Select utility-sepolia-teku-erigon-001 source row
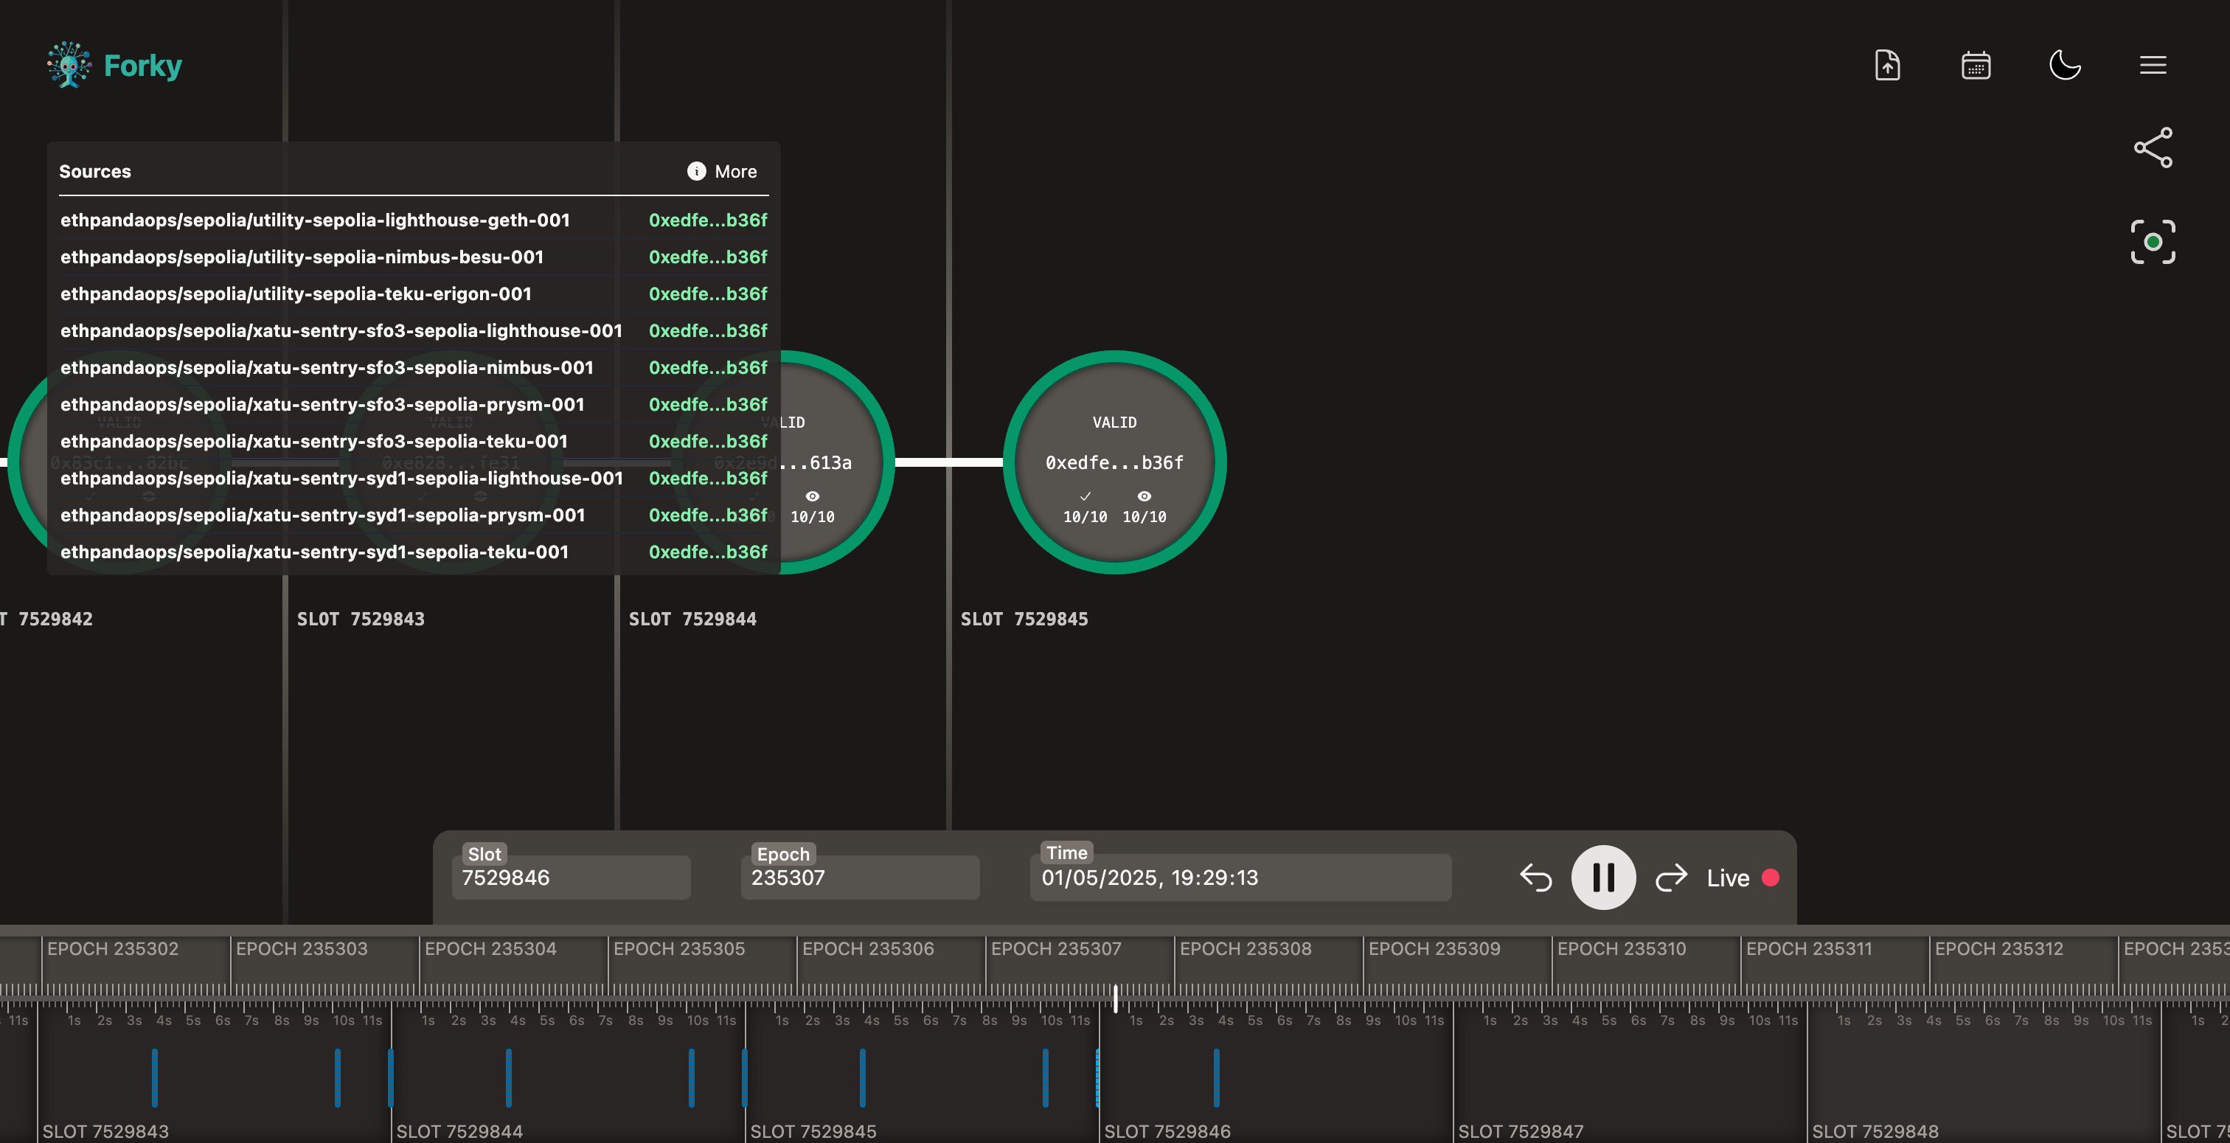2230x1143 pixels. (414, 294)
